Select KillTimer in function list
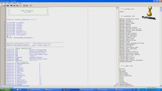This screenshot has height=91, width=162. point(124,74)
